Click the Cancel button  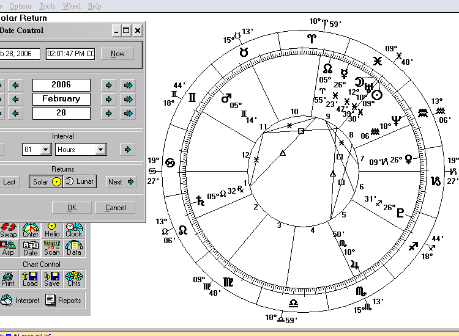115,208
